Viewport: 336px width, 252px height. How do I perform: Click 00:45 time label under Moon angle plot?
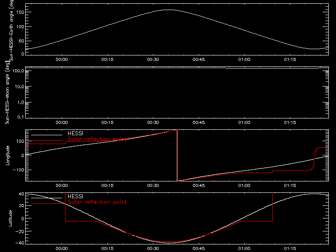coord(199,122)
